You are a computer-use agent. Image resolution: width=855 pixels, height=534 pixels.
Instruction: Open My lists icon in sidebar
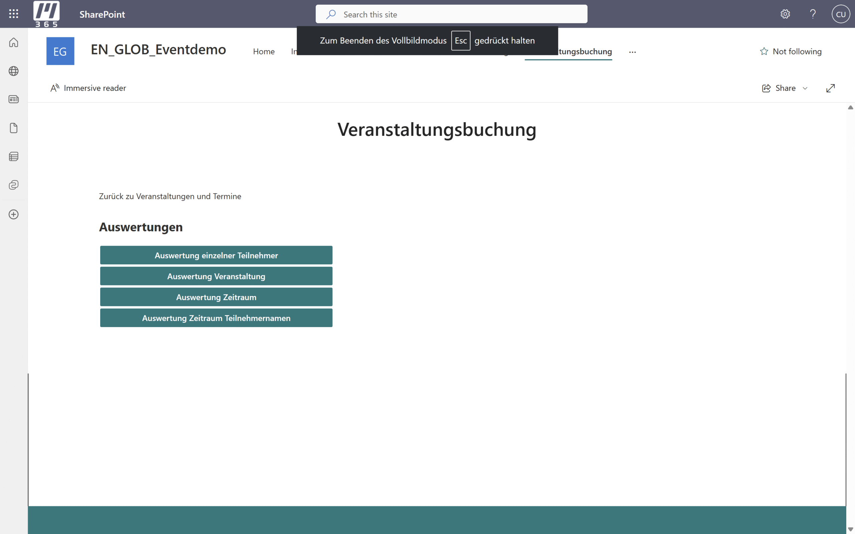[13, 157]
